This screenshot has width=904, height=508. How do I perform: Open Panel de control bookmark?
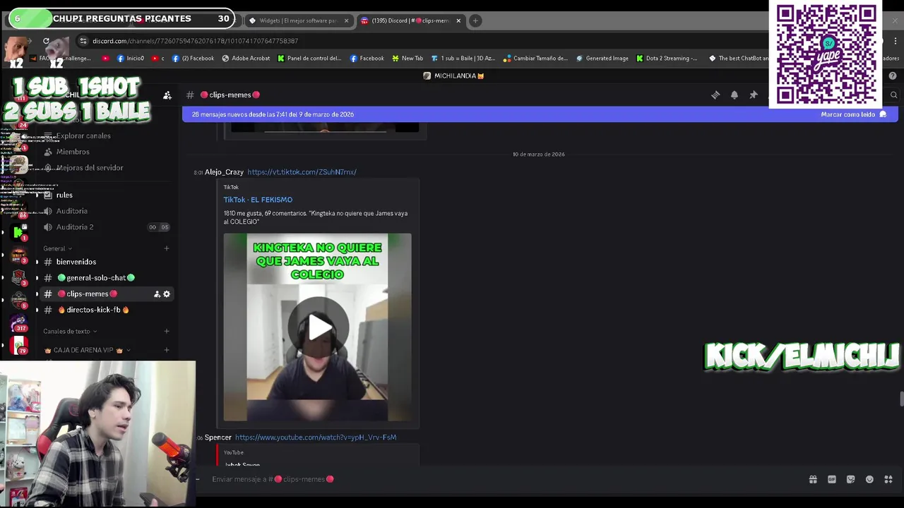pyautogui.click(x=309, y=59)
